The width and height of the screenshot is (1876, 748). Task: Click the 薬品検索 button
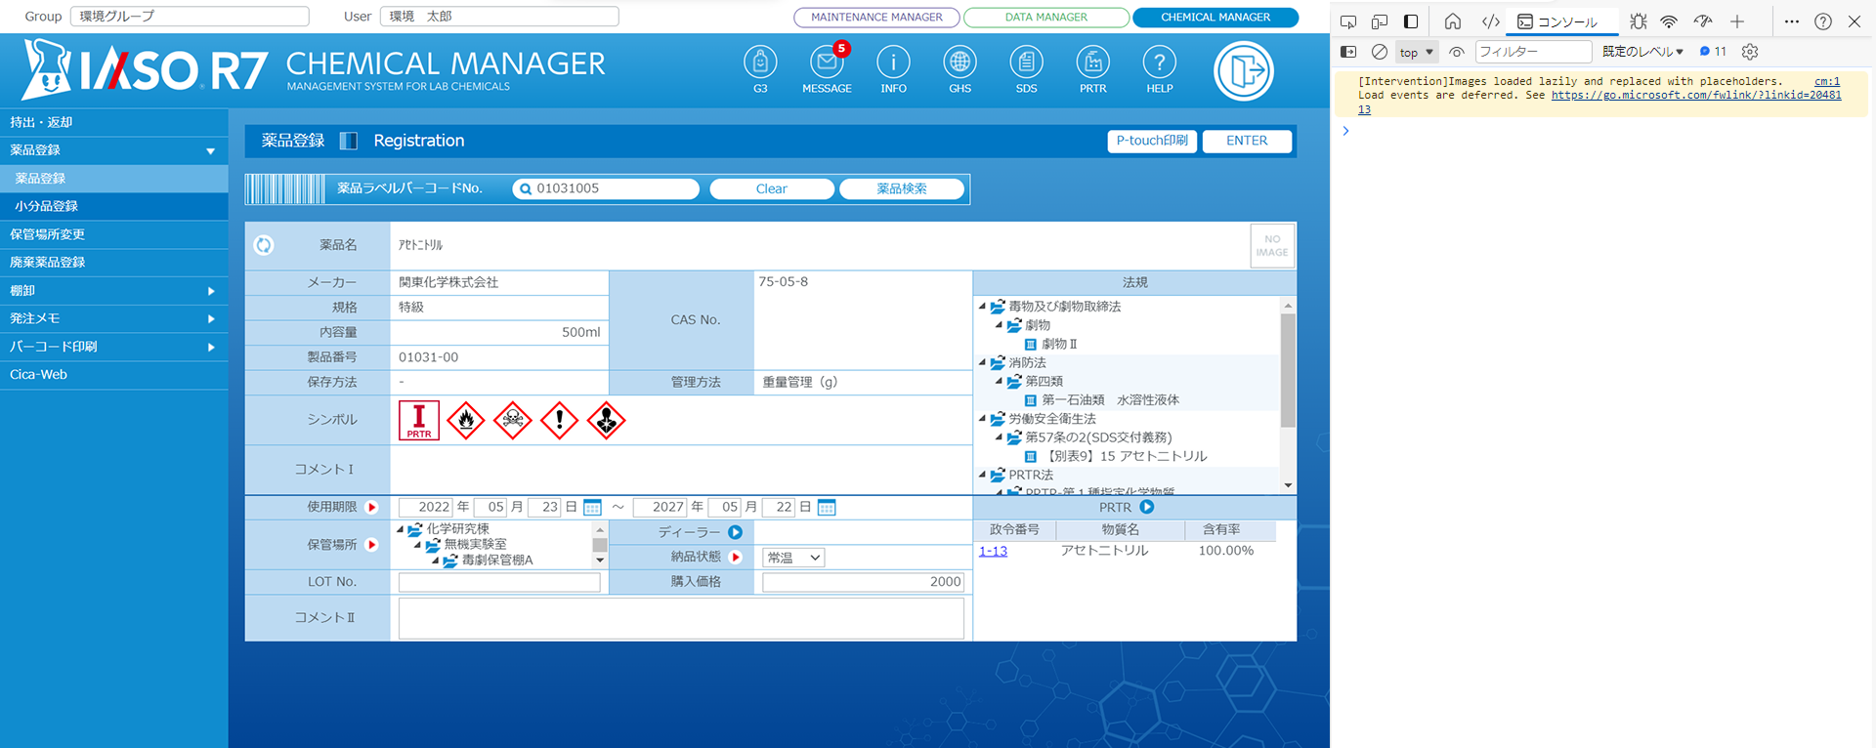coord(901,188)
